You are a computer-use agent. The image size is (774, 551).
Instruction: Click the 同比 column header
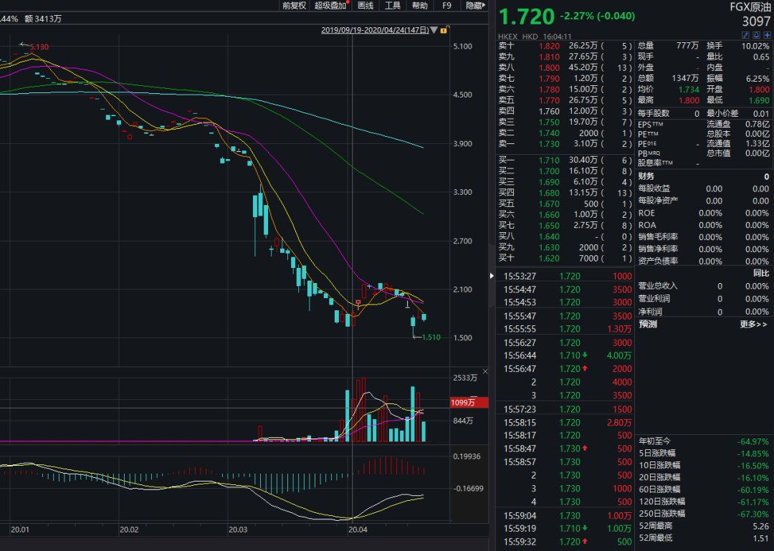(760, 273)
